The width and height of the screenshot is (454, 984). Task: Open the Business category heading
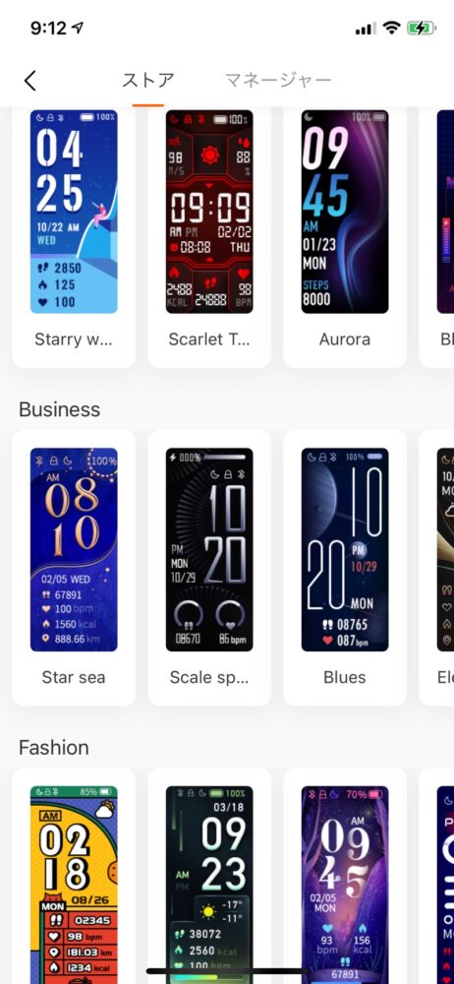pos(60,409)
